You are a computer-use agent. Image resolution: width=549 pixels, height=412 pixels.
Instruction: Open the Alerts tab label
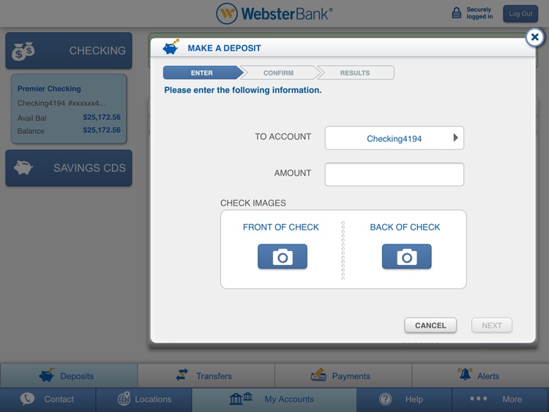488,376
